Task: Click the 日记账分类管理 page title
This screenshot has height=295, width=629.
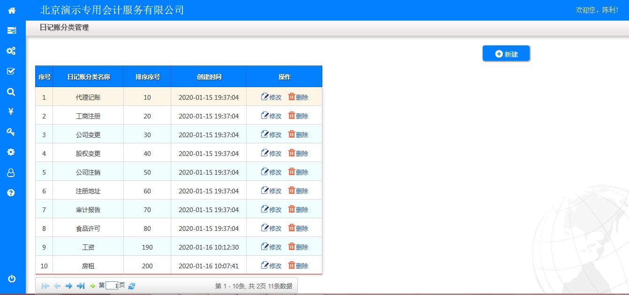Action: tap(64, 28)
